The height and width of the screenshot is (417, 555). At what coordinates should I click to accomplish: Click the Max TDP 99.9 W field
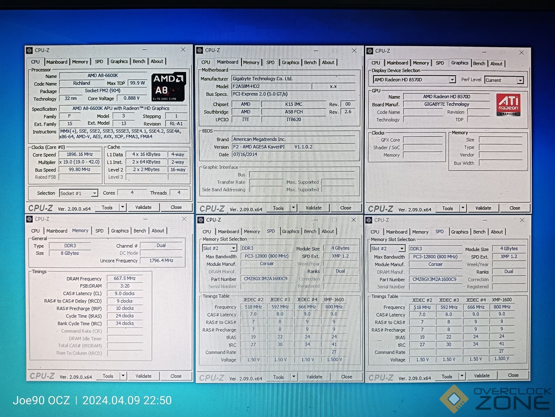pyautogui.click(x=137, y=83)
